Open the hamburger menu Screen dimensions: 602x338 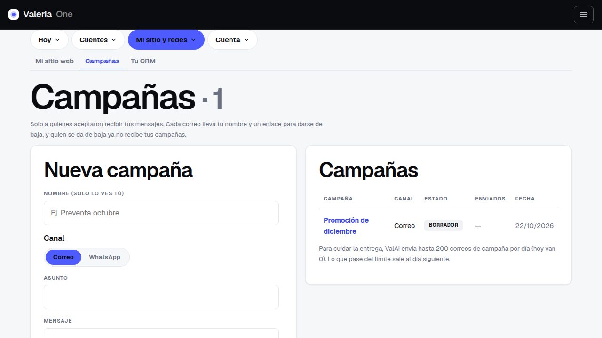pyautogui.click(x=584, y=15)
